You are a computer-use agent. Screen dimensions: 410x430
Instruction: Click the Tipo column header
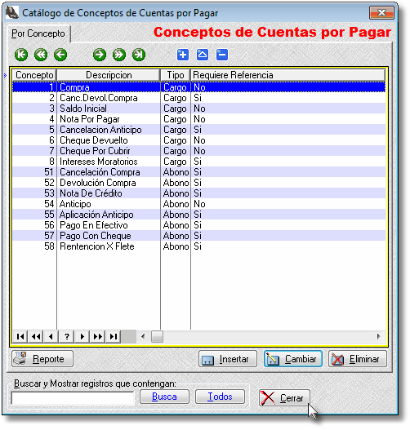click(176, 75)
